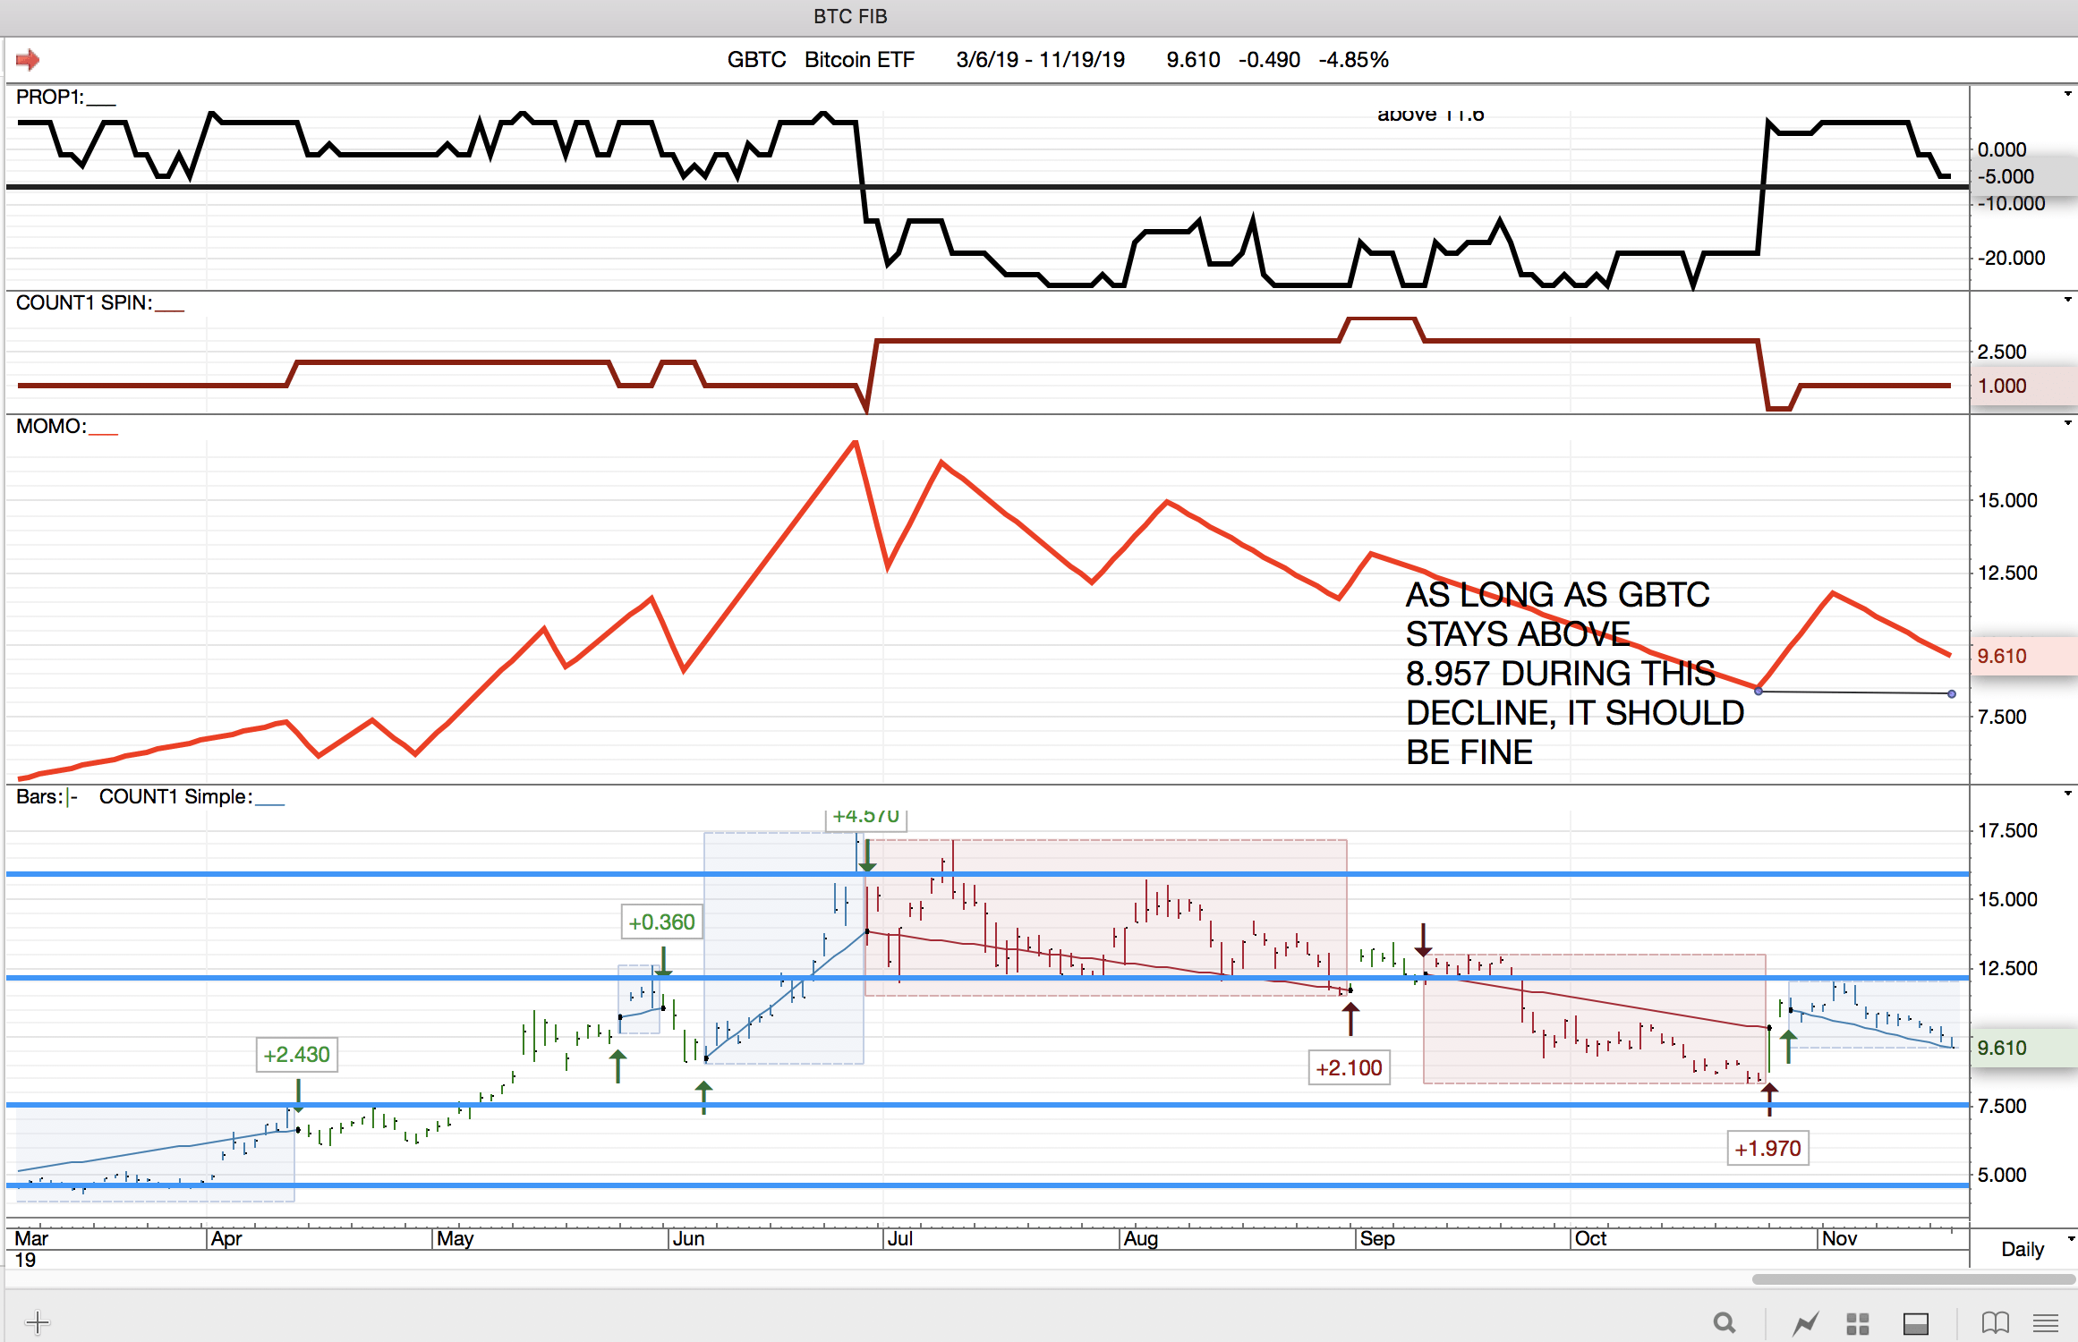
Task: Click the plus add icon
Action: tap(38, 1321)
